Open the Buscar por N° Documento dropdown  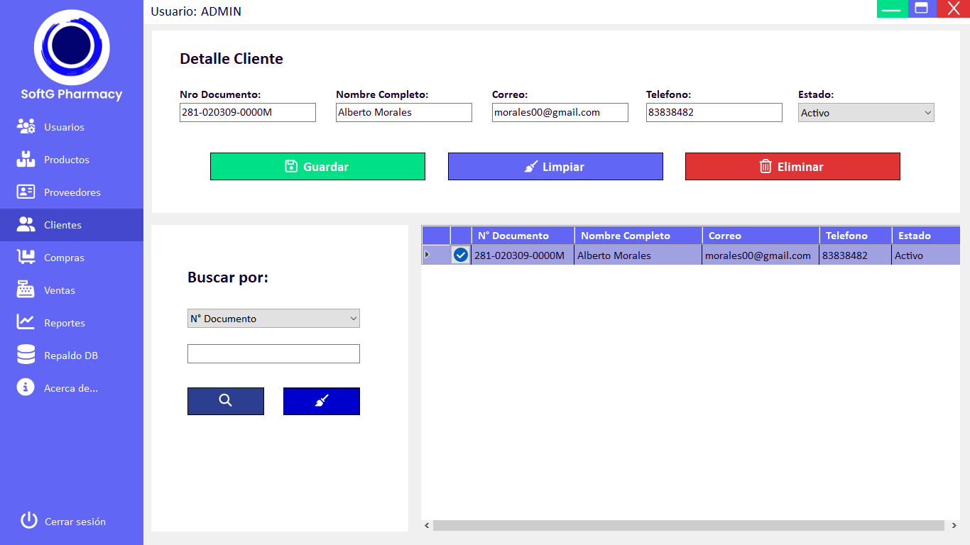click(273, 319)
